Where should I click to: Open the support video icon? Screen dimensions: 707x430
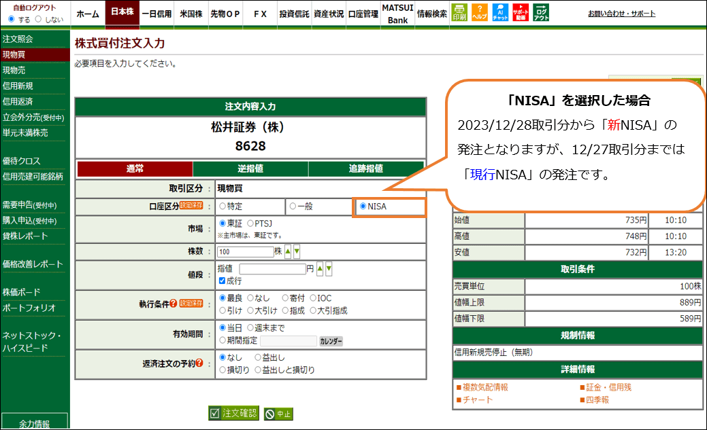[521, 13]
